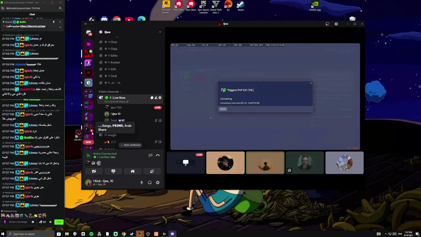Start an activity with the game controller

[x=133, y=171]
